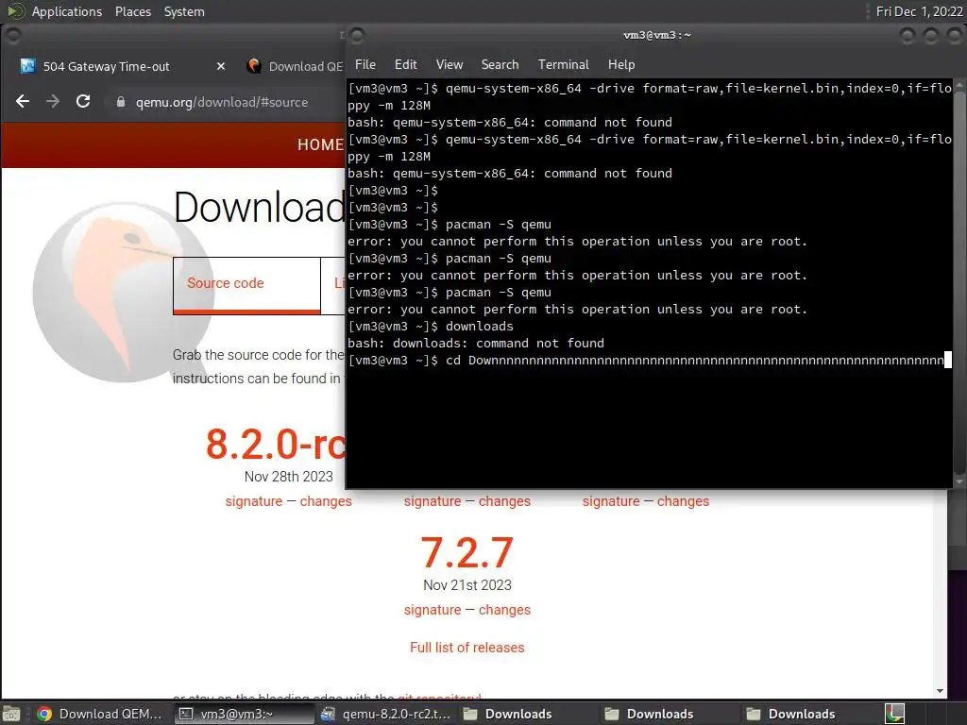
Task: Click the 'Nov 21st 2023' date text
Action: 467,585
